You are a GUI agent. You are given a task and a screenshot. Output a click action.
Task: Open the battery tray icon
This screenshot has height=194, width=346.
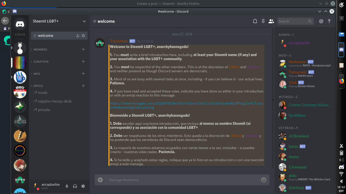coord(341,153)
